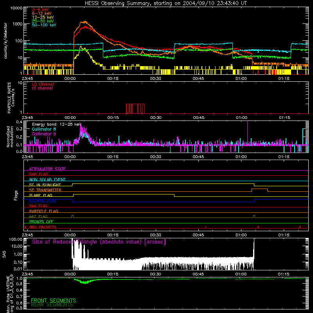Click the GAP FLAG label

38,174
